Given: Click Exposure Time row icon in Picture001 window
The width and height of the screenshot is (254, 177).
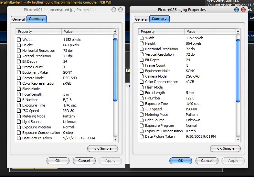Looking at the screenshot, I should point(19,105).
